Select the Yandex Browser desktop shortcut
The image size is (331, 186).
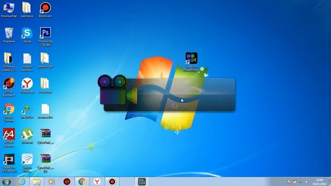click(x=27, y=85)
